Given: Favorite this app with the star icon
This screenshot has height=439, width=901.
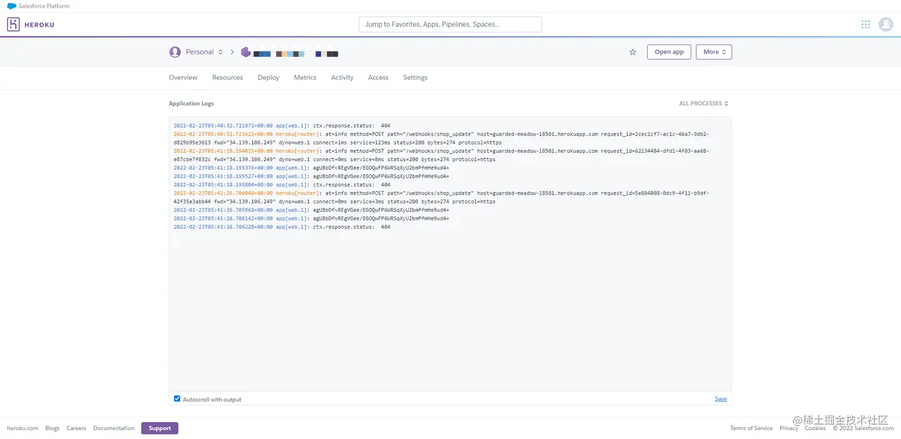Looking at the screenshot, I should pos(633,52).
